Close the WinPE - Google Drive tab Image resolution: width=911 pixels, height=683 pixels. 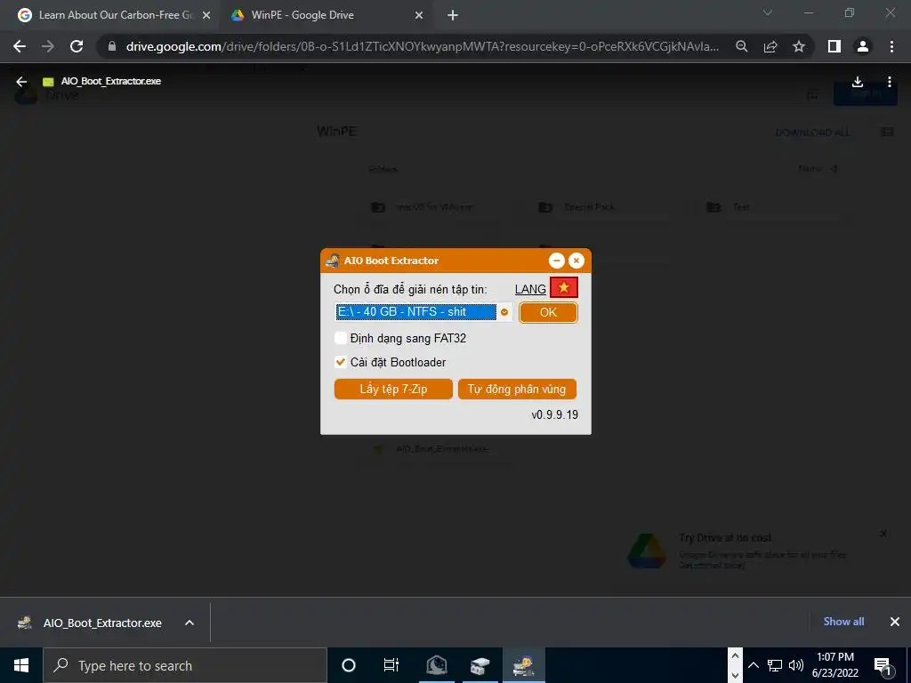click(x=419, y=16)
